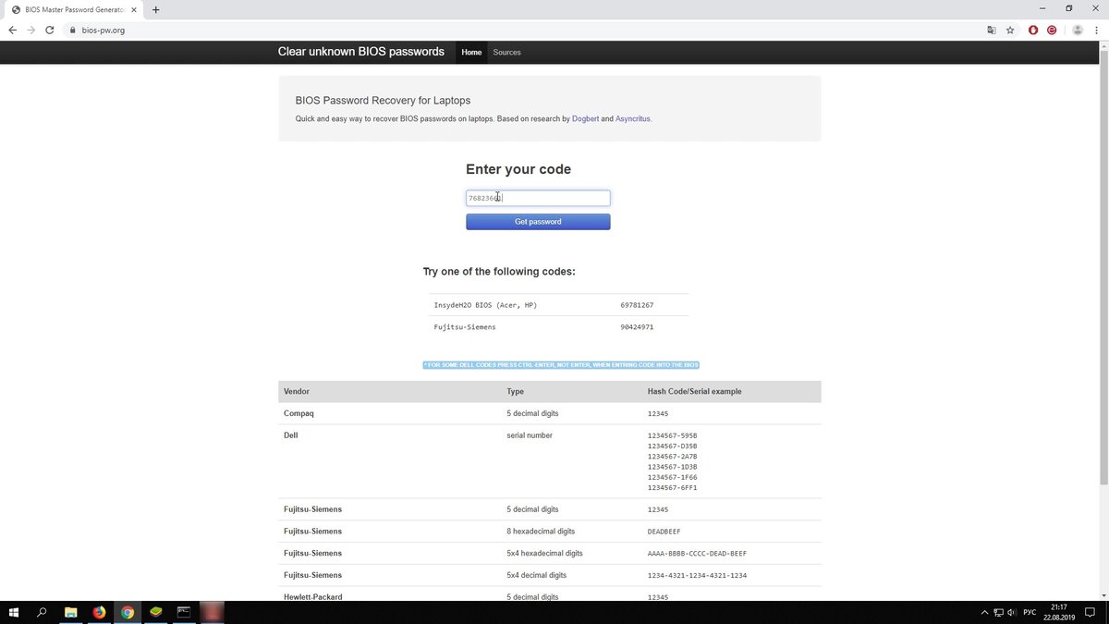Switch the РУС input language indicator
Viewport: 1109px width, 624px height.
tap(1030, 612)
